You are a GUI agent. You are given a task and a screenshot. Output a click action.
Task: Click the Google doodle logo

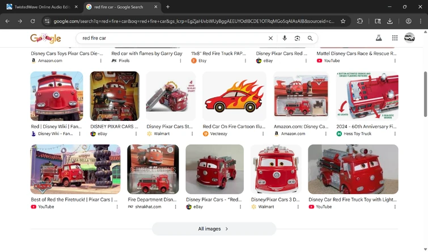[x=45, y=38]
